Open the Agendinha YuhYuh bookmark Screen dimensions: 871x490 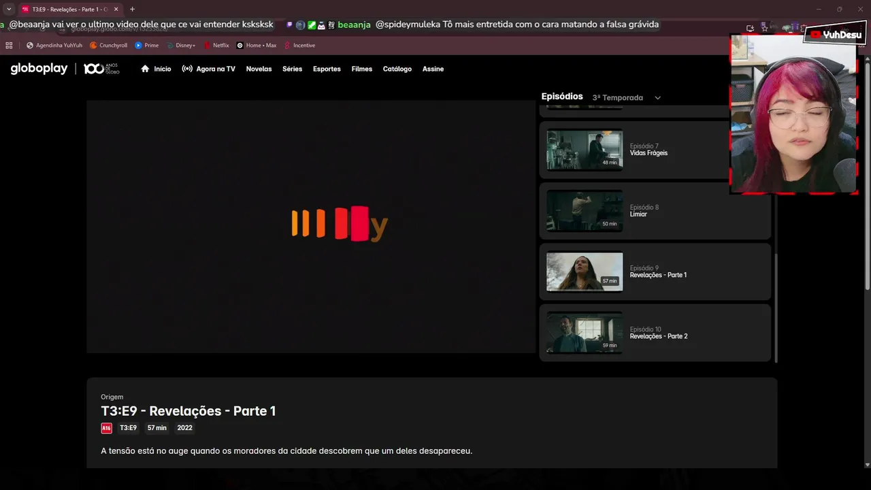pos(54,45)
